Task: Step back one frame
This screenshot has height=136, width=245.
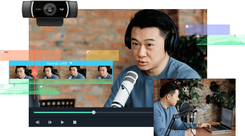Action: (x=38, y=122)
